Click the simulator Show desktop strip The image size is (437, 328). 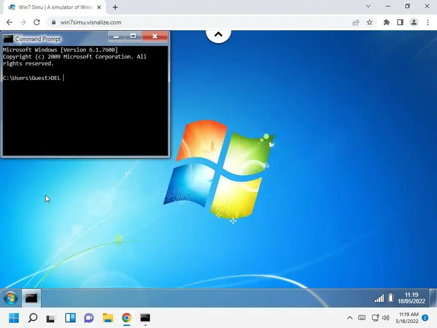pyautogui.click(x=433, y=298)
